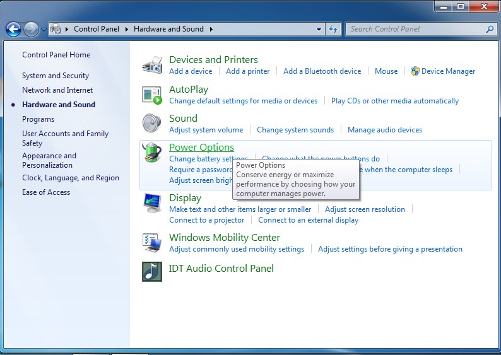This screenshot has height=355, width=501.
Task: Click the IDT Audio Control Panel icon
Action: pyautogui.click(x=152, y=272)
